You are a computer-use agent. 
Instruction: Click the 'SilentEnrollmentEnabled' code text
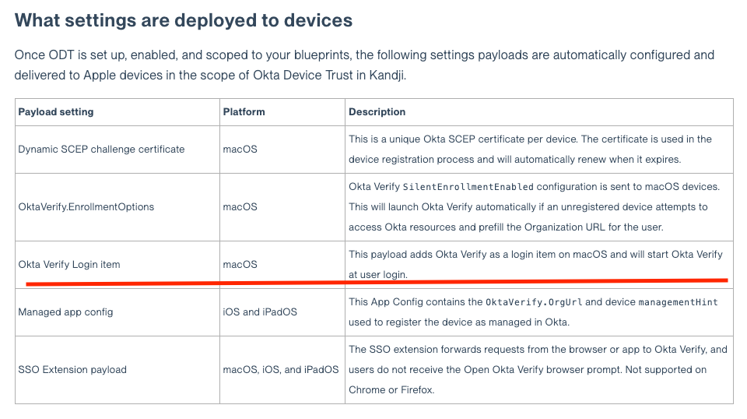coord(468,187)
